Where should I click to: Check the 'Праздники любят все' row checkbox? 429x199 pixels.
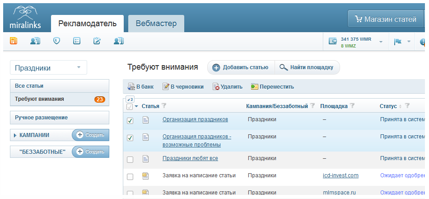click(130, 159)
